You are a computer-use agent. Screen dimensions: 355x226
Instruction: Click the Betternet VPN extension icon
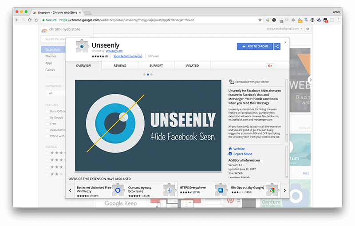tap(118, 190)
